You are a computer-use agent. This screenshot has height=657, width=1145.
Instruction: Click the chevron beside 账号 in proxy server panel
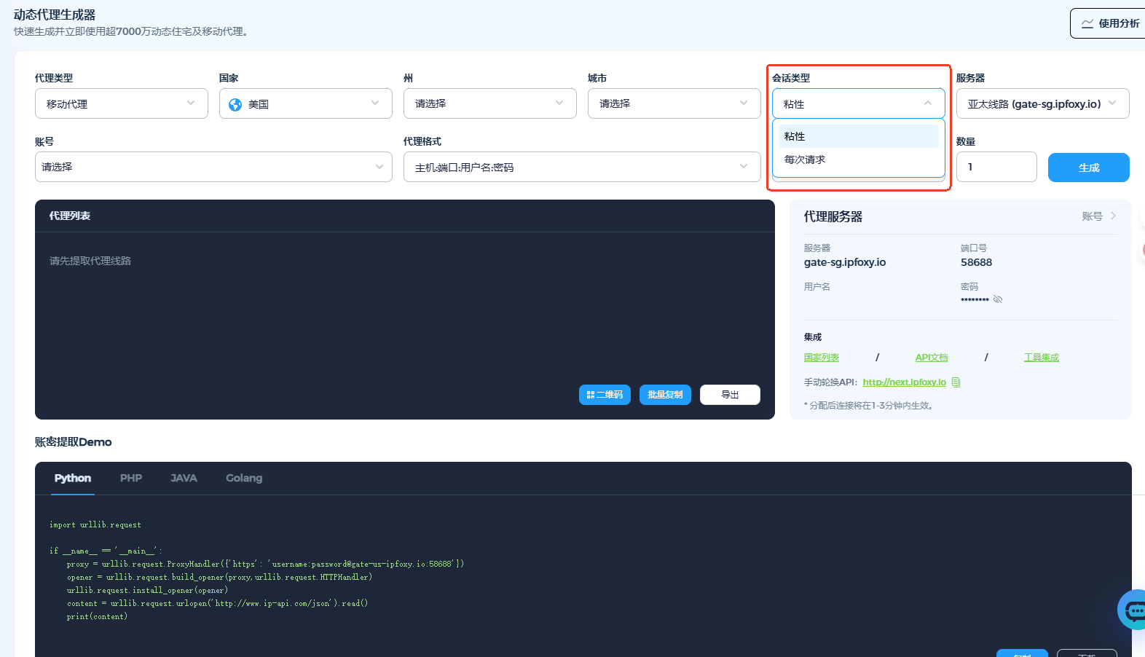click(x=1113, y=216)
